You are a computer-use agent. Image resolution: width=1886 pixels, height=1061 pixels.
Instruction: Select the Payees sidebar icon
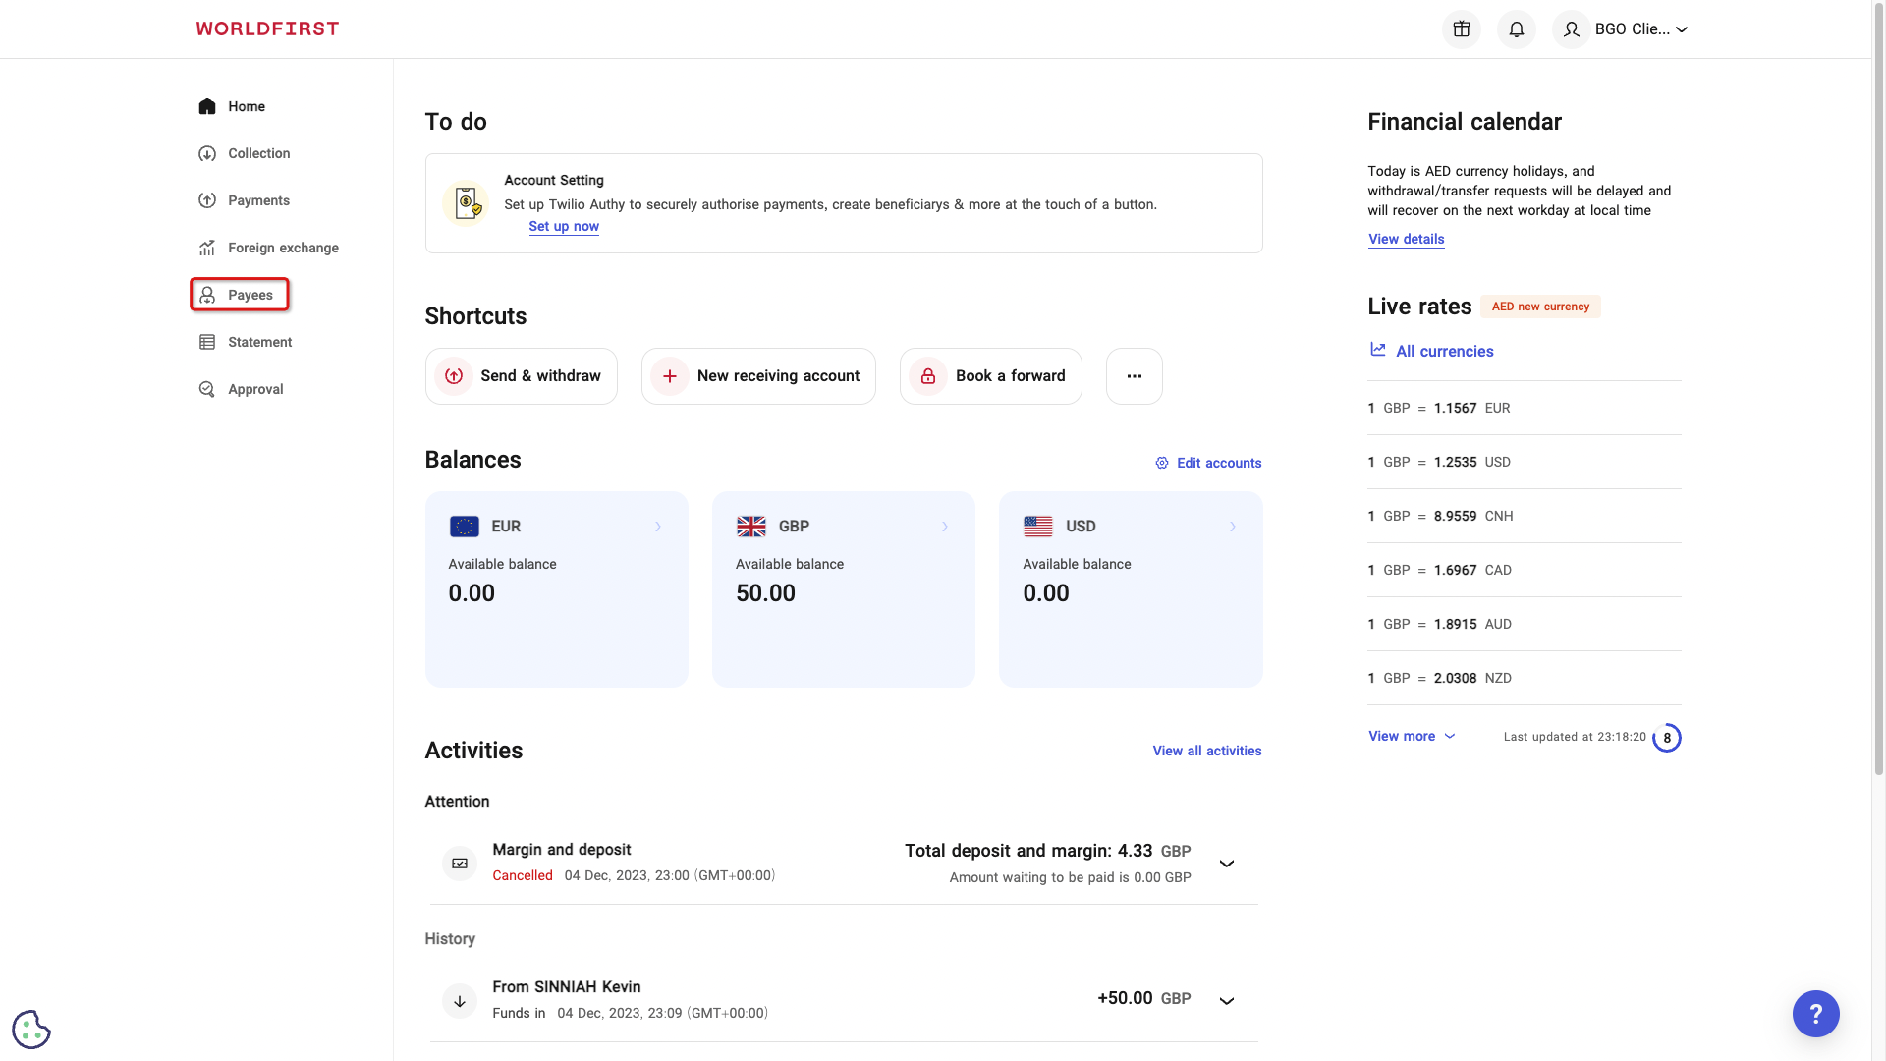206,295
